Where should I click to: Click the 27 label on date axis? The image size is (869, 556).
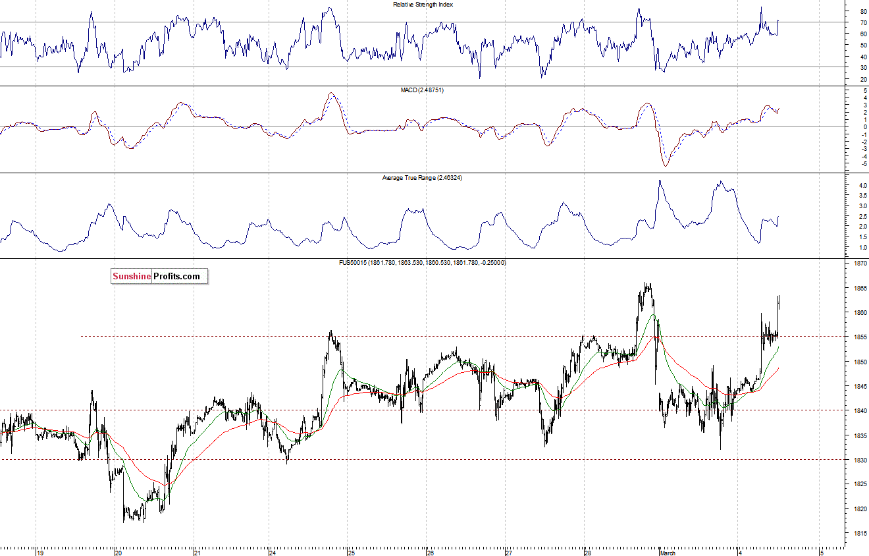[509, 552]
